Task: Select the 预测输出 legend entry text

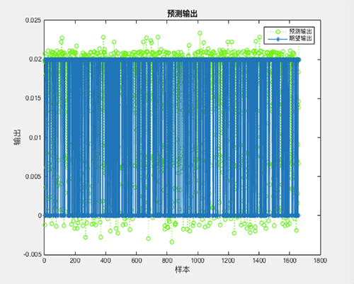Action: 301,31
